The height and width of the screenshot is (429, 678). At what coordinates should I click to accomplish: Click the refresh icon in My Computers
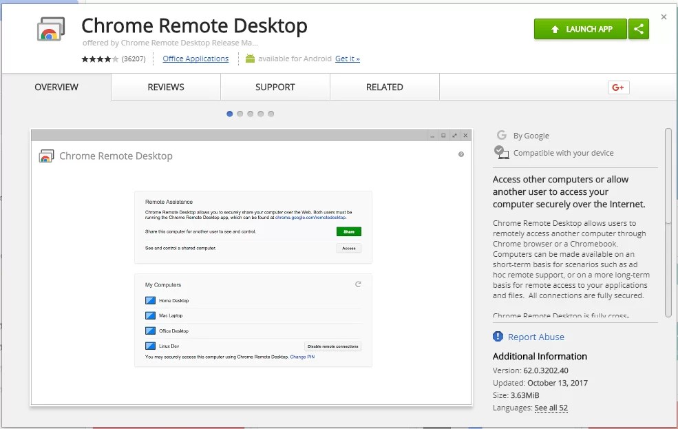358,284
